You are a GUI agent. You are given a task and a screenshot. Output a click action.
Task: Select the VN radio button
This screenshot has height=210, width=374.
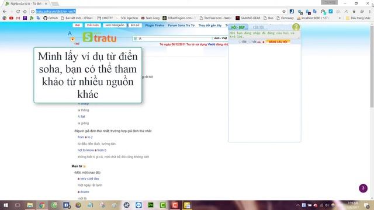(250, 41)
